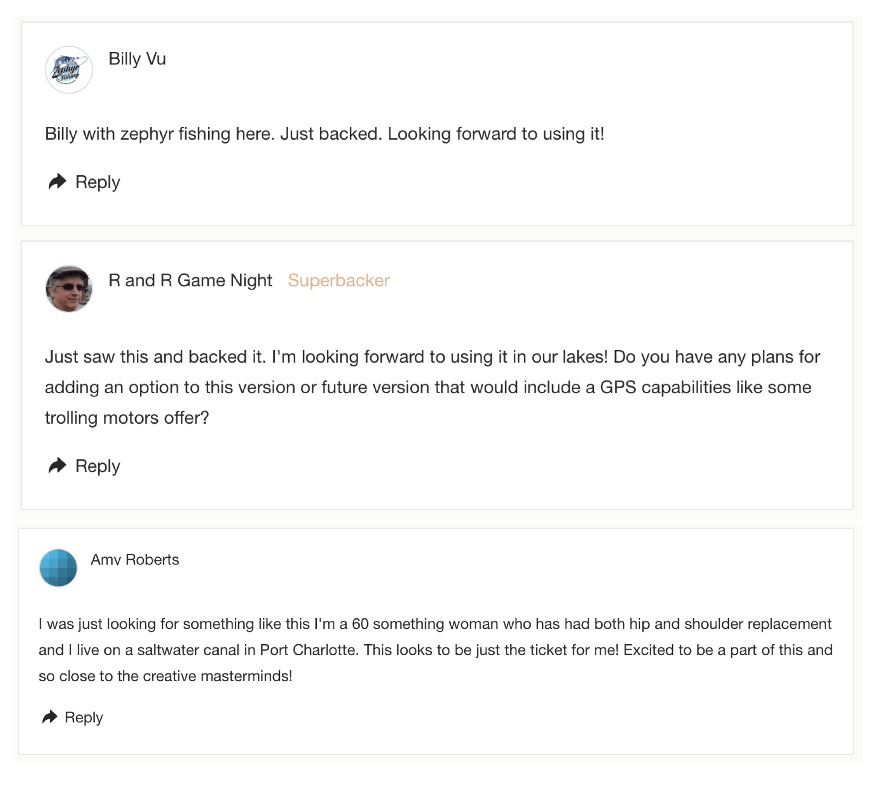Click the Reply text under R and R Game Night's comment

point(97,466)
